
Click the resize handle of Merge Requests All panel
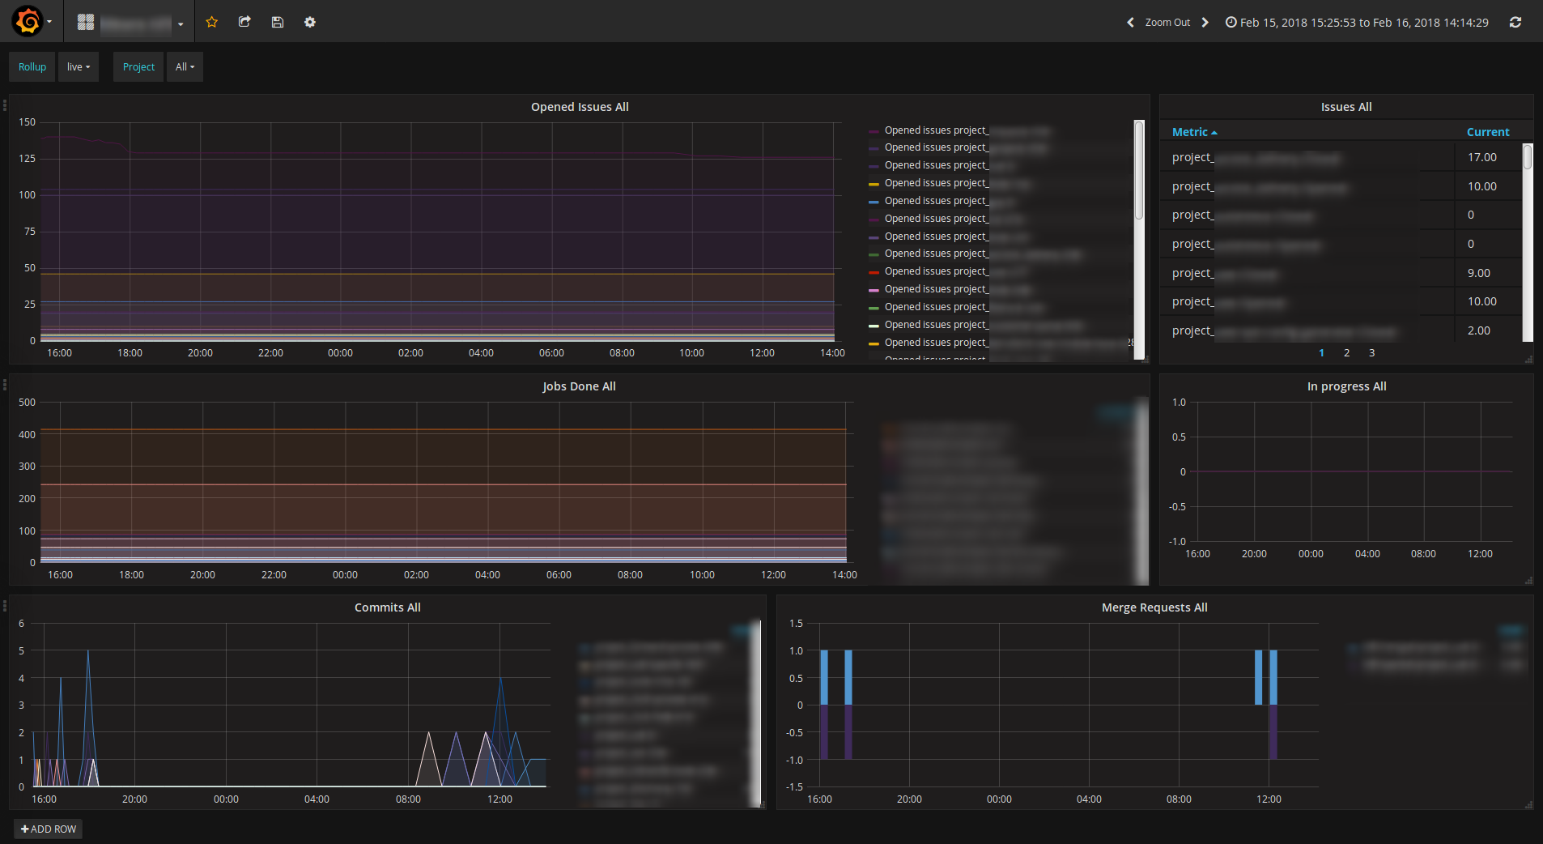coord(1528,805)
